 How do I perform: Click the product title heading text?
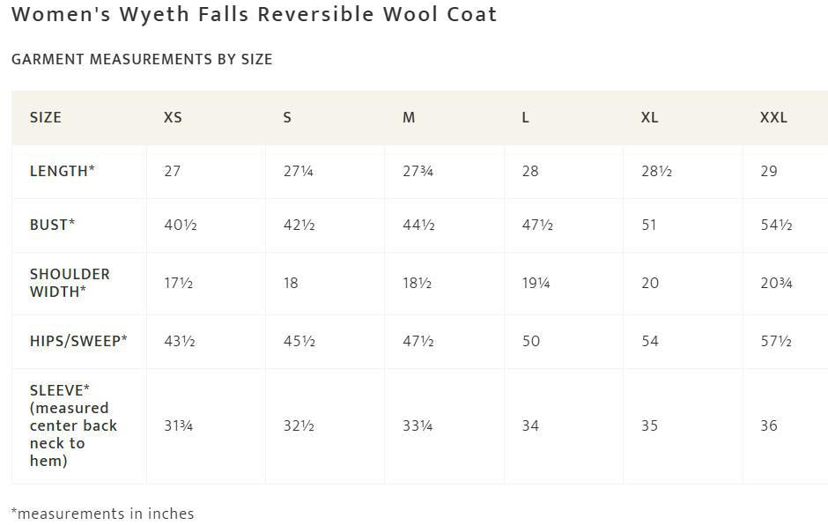(x=254, y=15)
